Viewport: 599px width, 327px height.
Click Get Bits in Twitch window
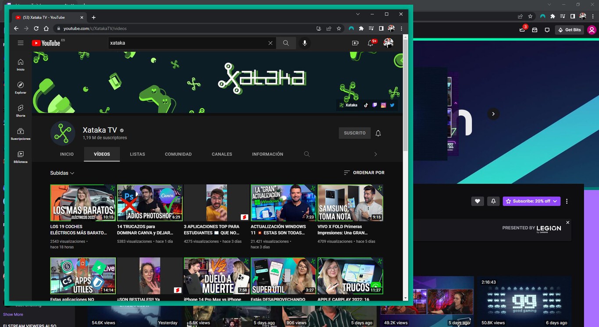(x=569, y=30)
